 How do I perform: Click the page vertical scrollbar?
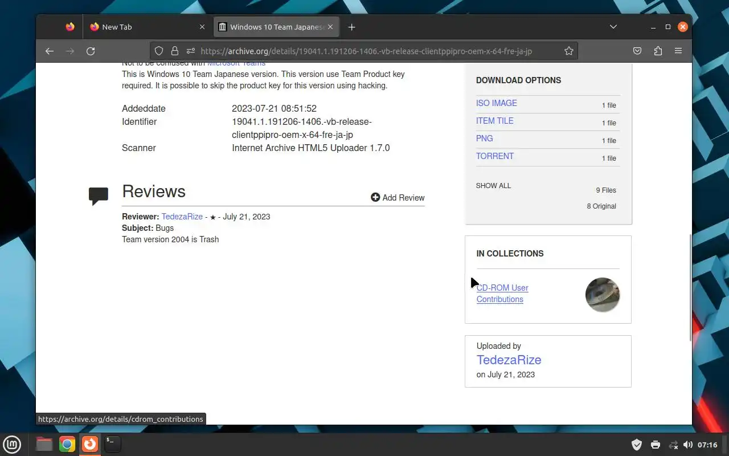(691, 288)
